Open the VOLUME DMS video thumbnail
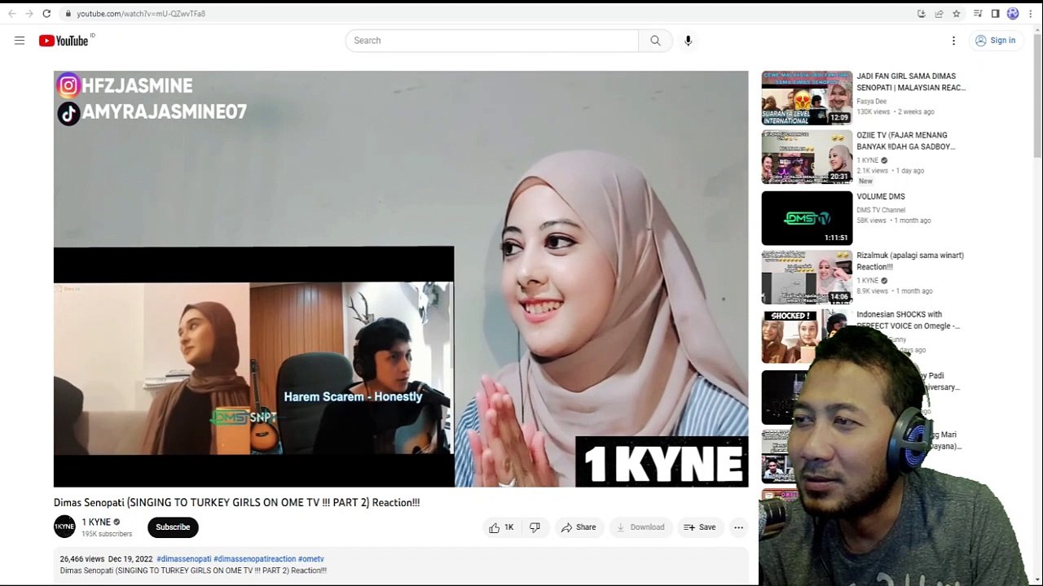Image resolution: width=1043 pixels, height=586 pixels. [807, 218]
